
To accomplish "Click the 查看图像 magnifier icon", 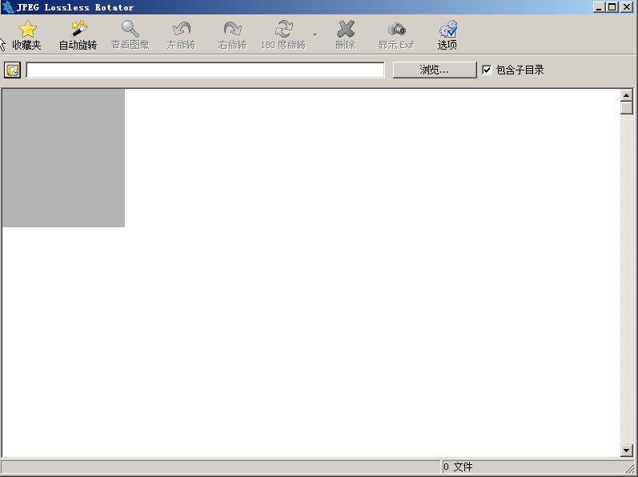I will pos(130,29).
